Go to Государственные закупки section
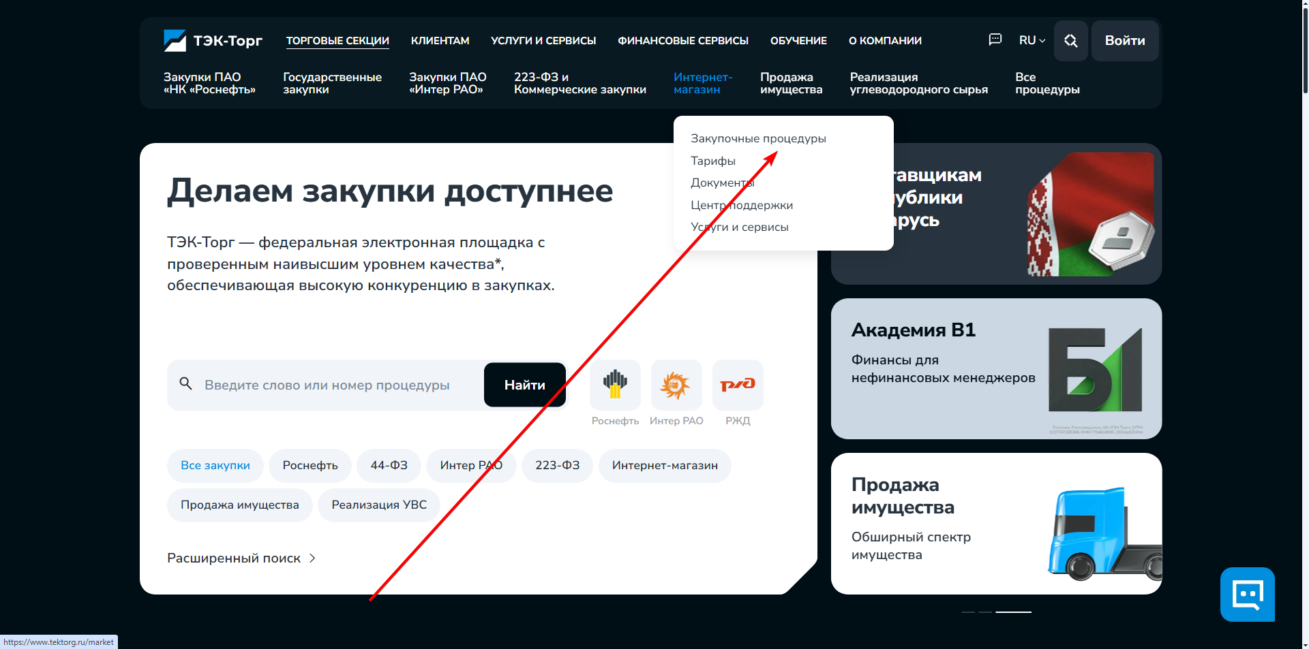This screenshot has width=1309, height=649. click(x=332, y=83)
